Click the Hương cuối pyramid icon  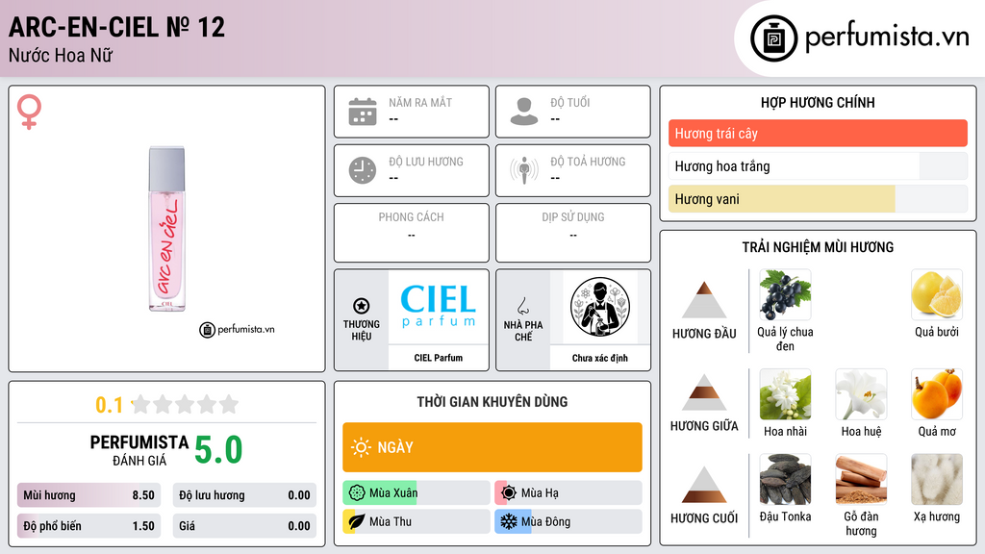704,485
